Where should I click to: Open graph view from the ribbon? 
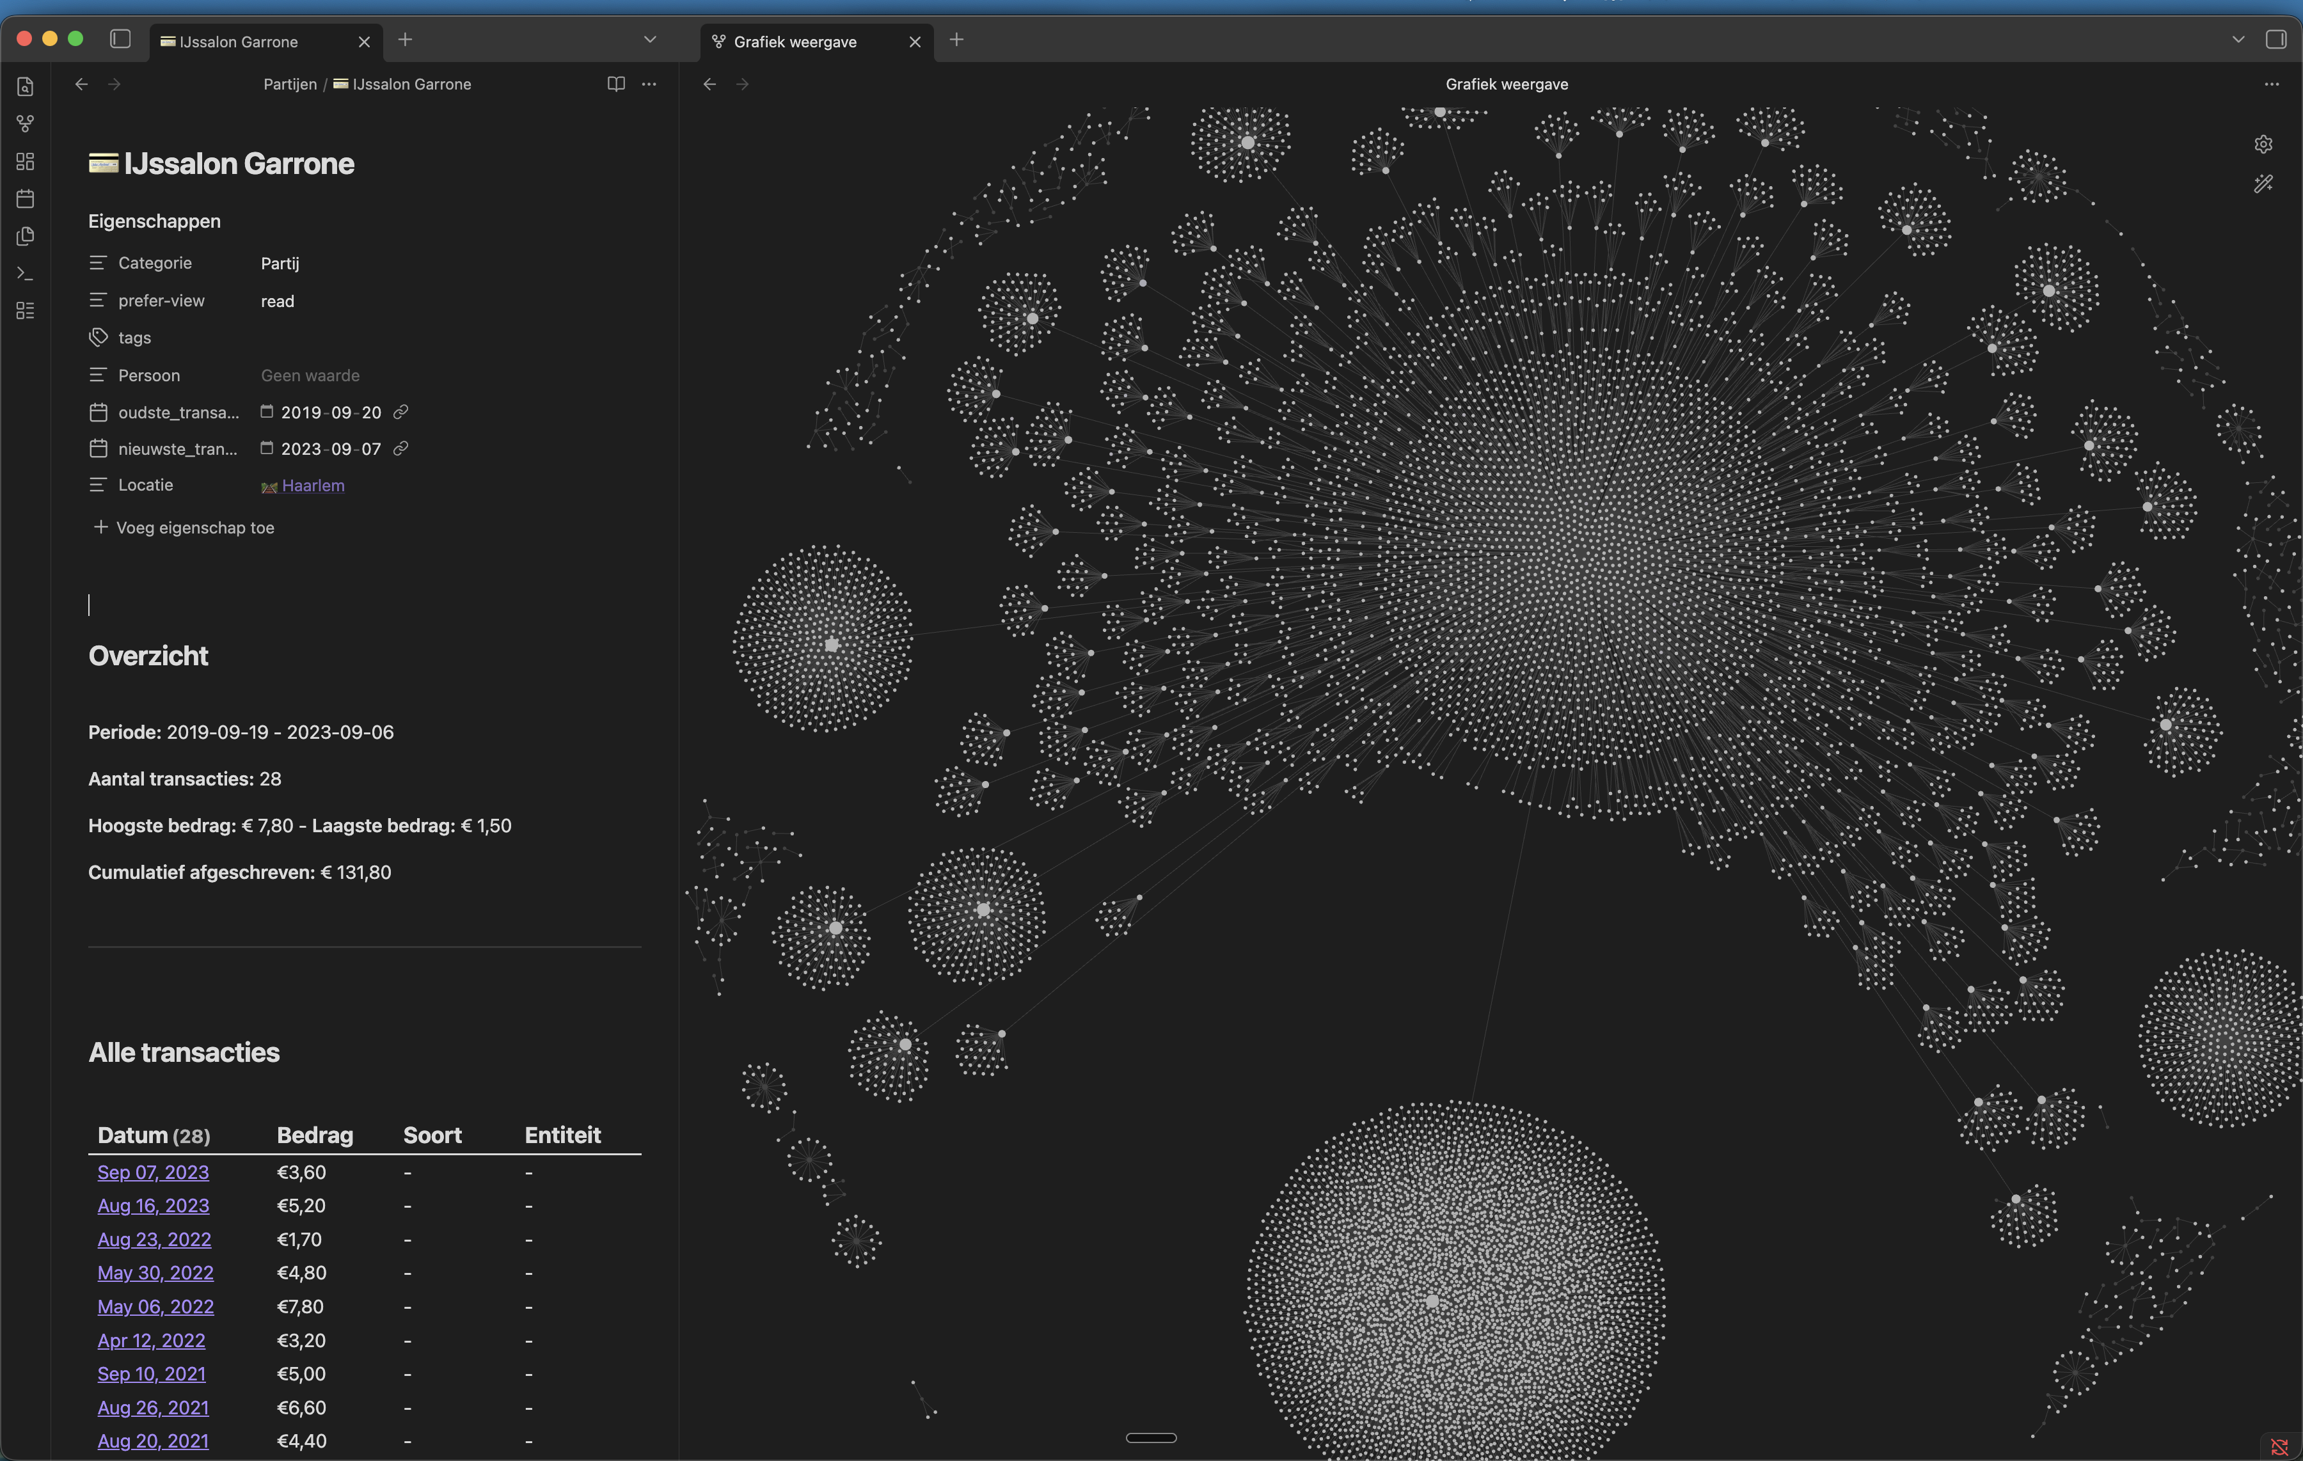[x=26, y=124]
